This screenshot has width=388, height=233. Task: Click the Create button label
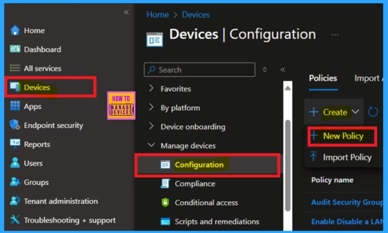[335, 112]
